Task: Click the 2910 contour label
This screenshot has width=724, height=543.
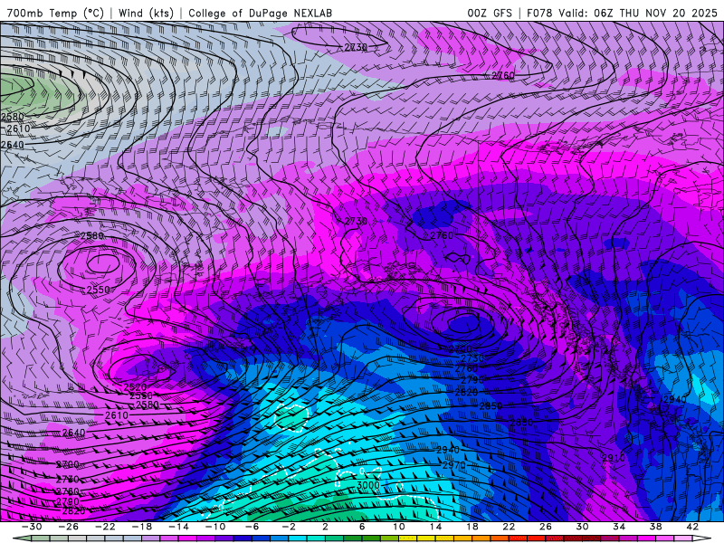Action: pyautogui.click(x=614, y=458)
